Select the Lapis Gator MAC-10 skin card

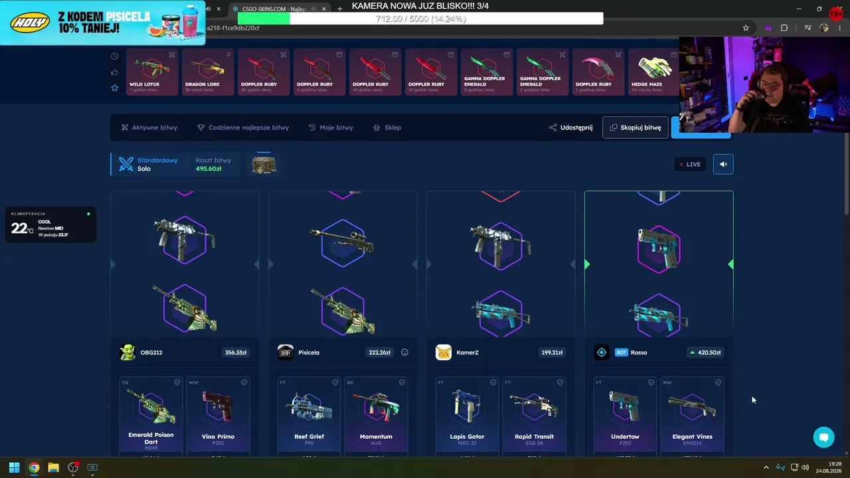point(467,416)
